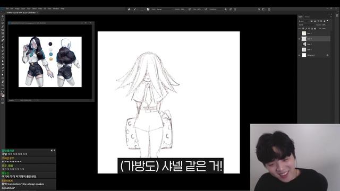Click the lock all icon in Layers
The height and width of the screenshot is (191, 340).
click(x=315, y=29)
